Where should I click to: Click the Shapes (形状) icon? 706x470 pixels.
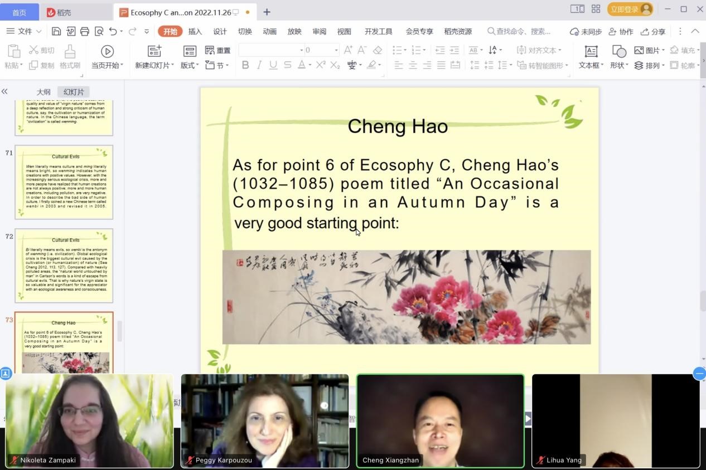618,51
